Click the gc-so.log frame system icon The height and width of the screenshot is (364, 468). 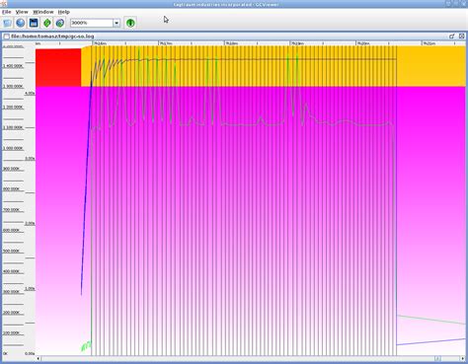point(7,36)
